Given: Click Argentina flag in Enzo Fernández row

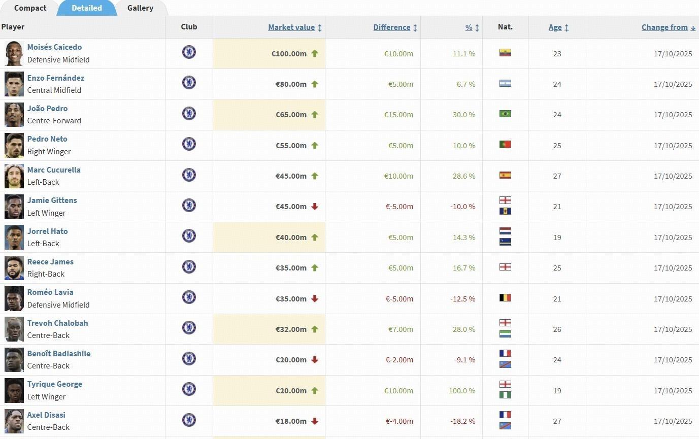Looking at the screenshot, I should point(505,83).
